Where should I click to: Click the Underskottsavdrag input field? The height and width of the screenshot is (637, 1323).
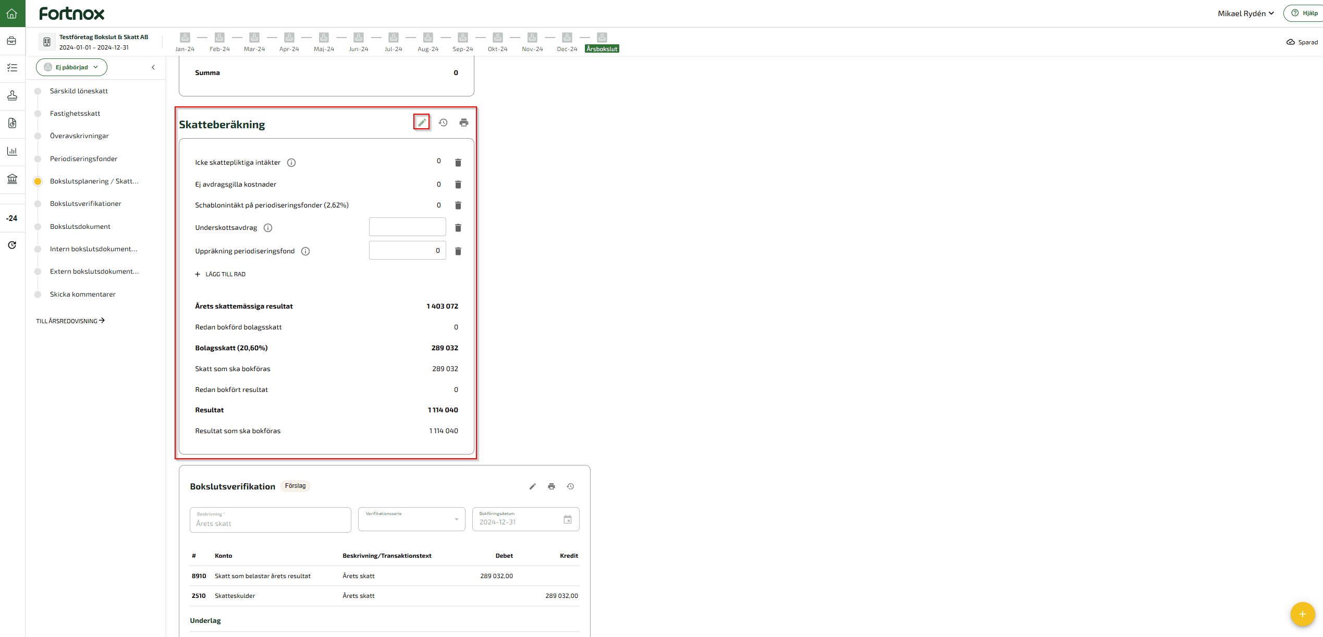pyautogui.click(x=408, y=227)
